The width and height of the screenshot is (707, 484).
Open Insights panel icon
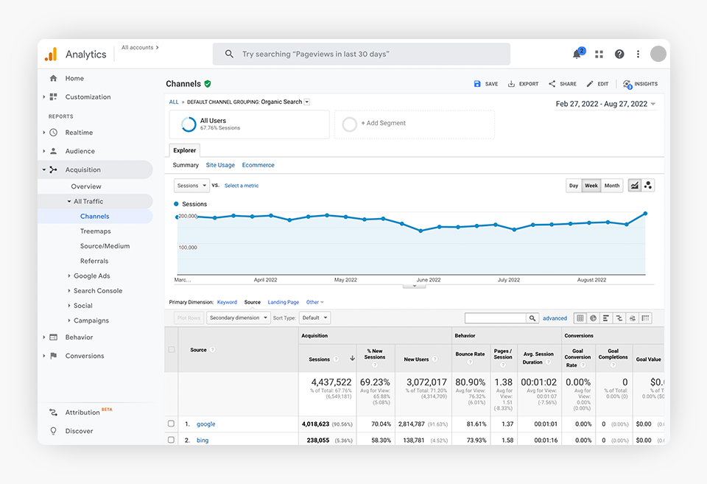tap(627, 84)
